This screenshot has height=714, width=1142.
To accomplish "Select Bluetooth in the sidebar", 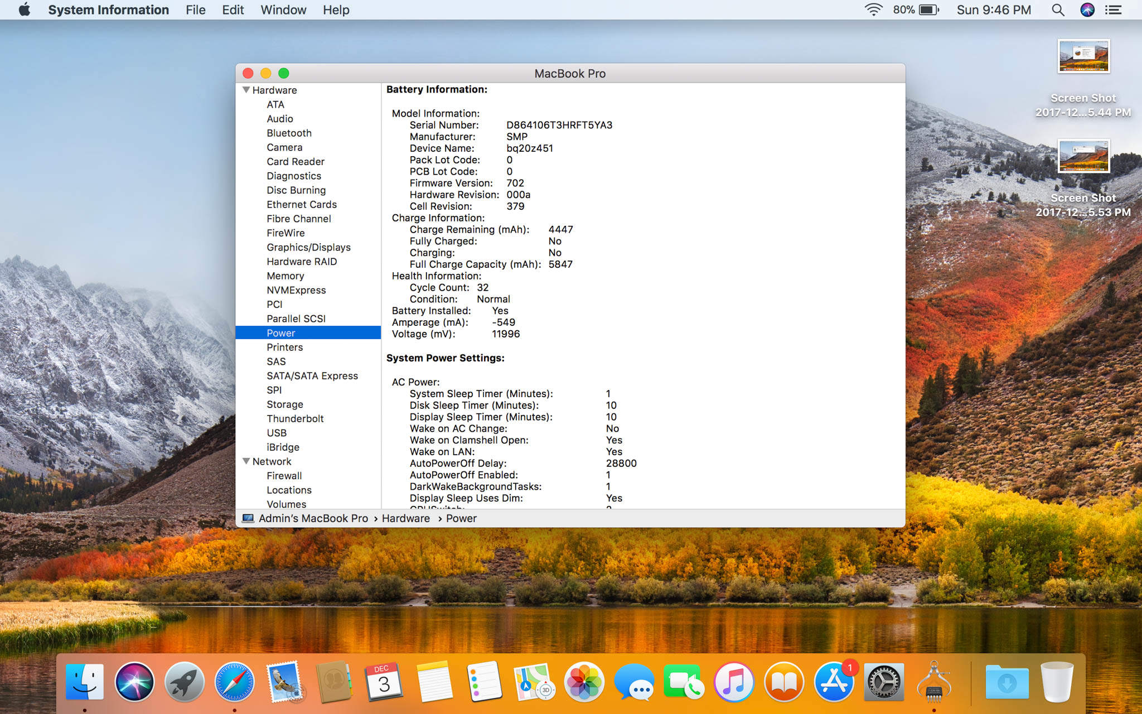I will (289, 133).
